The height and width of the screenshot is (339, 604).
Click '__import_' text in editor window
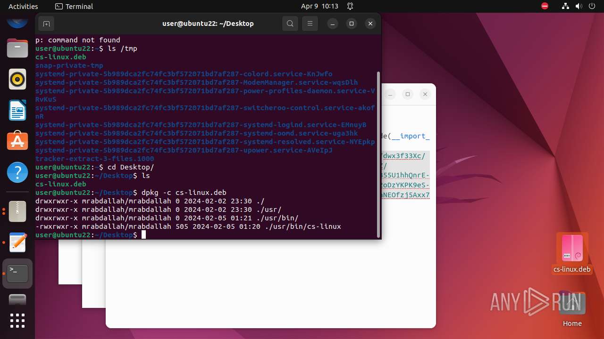411,136
